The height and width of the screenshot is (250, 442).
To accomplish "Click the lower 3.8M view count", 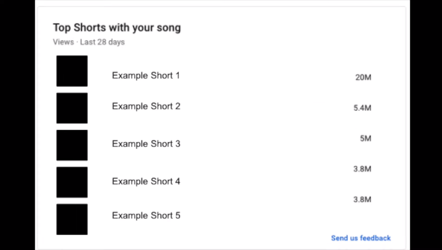I will (x=362, y=200).
